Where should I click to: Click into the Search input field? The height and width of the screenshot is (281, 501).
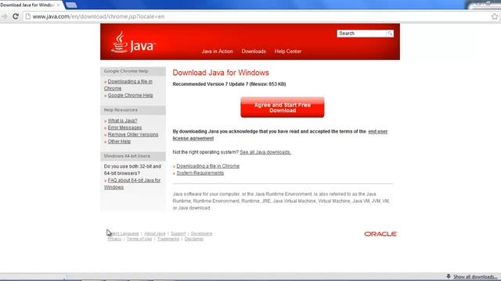click(362, 34)
